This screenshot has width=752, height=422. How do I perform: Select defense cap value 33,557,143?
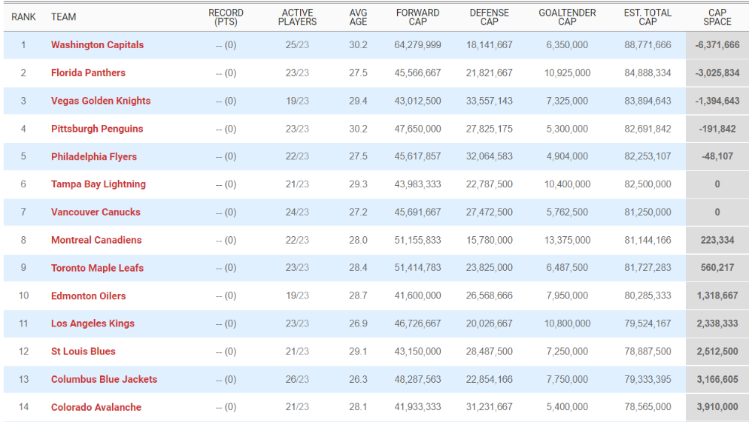point(490,101)
